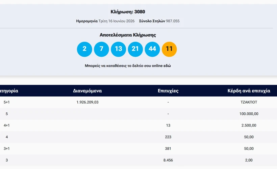This screenshot has height=169, width=277.
Task: Click the 13 winners cell in 4+1 row
Action: click(x=168, y=125)
